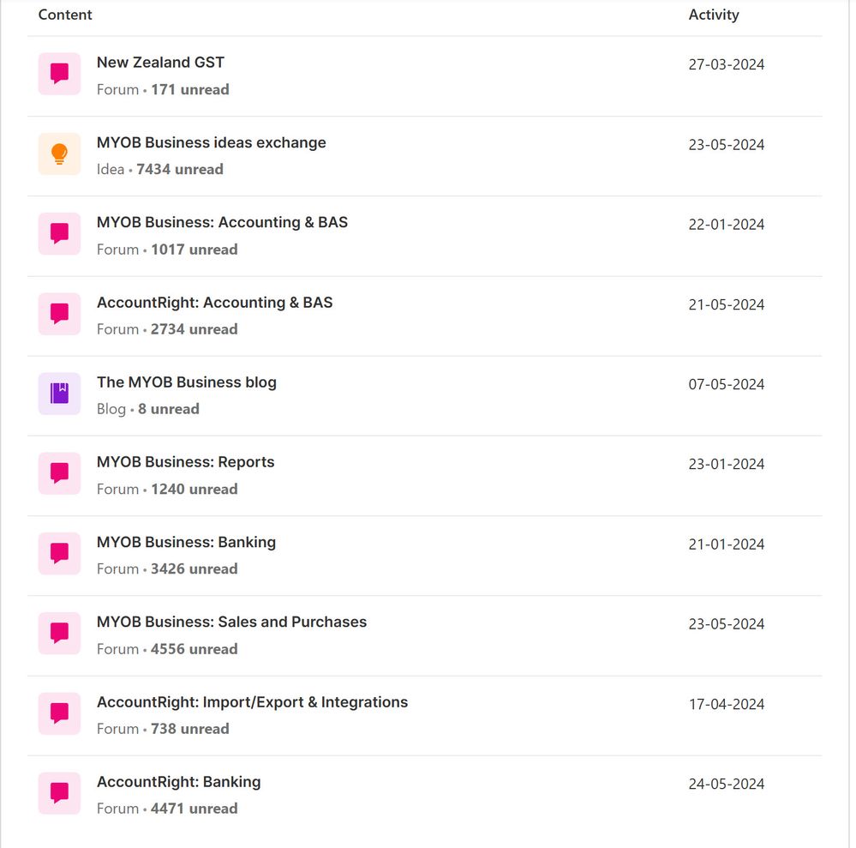856x848 pixels.
Task: Go to MYOB Business: Accounting & BAS
Action: pos(222,222)
